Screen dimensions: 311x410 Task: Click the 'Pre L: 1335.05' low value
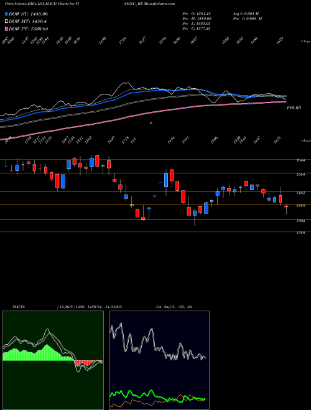(x=197, y=24)
